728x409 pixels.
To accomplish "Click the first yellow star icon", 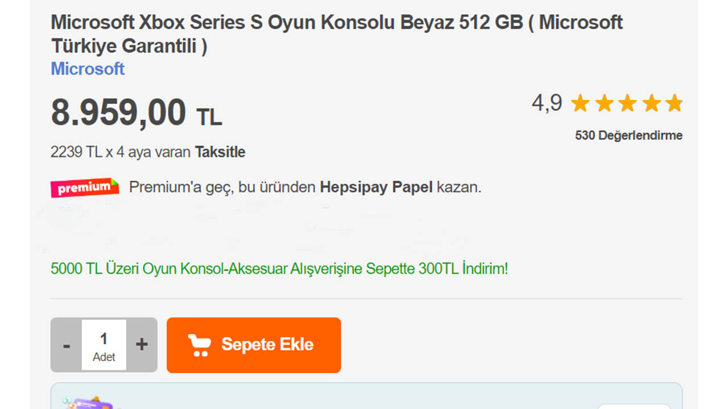I will coord(580,103).
